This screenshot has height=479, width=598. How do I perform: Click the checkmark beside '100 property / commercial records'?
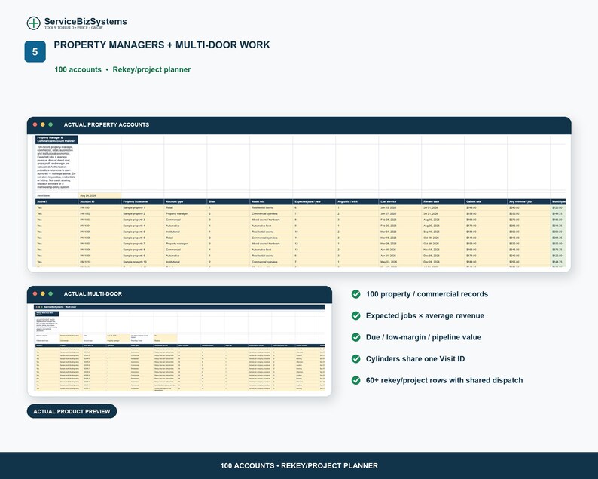click(355, 294)
